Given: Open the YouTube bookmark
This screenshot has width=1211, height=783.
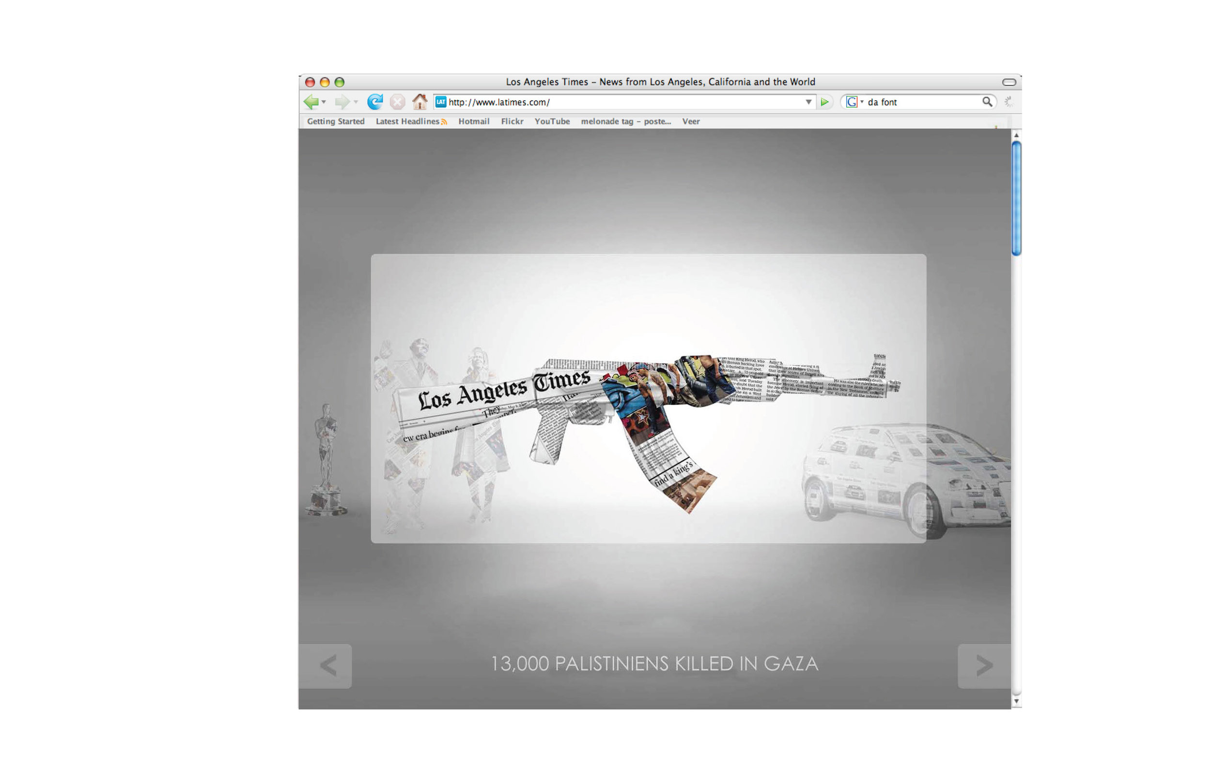Looking at the screenshot, I should 552,121.
